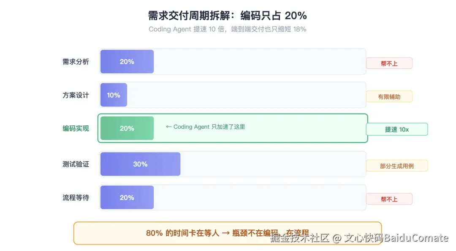Viewport: 456px width, 251px height.
Task: Click the 方案设计 row label
Action: tap(76, 95)
